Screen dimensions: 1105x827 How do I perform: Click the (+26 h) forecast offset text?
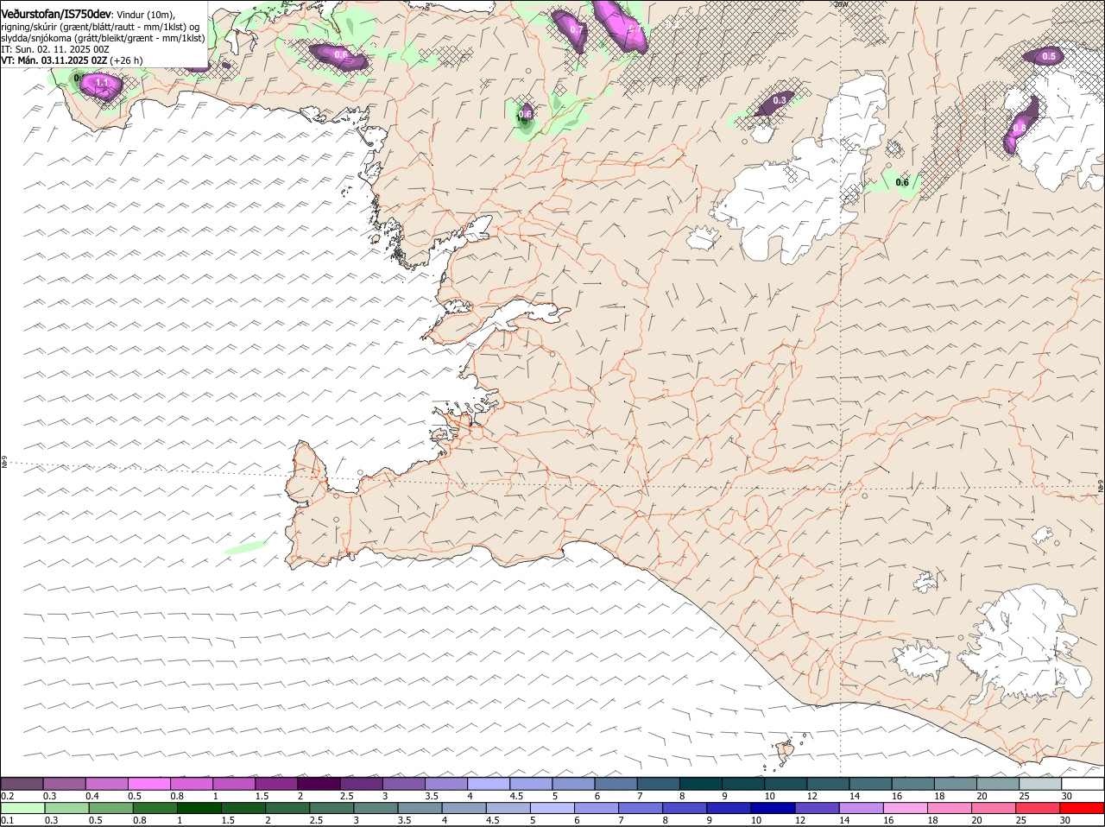click(127, 60)
